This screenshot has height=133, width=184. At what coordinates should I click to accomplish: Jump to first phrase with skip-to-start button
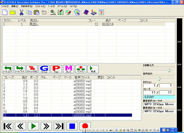[x=8, y=126]
